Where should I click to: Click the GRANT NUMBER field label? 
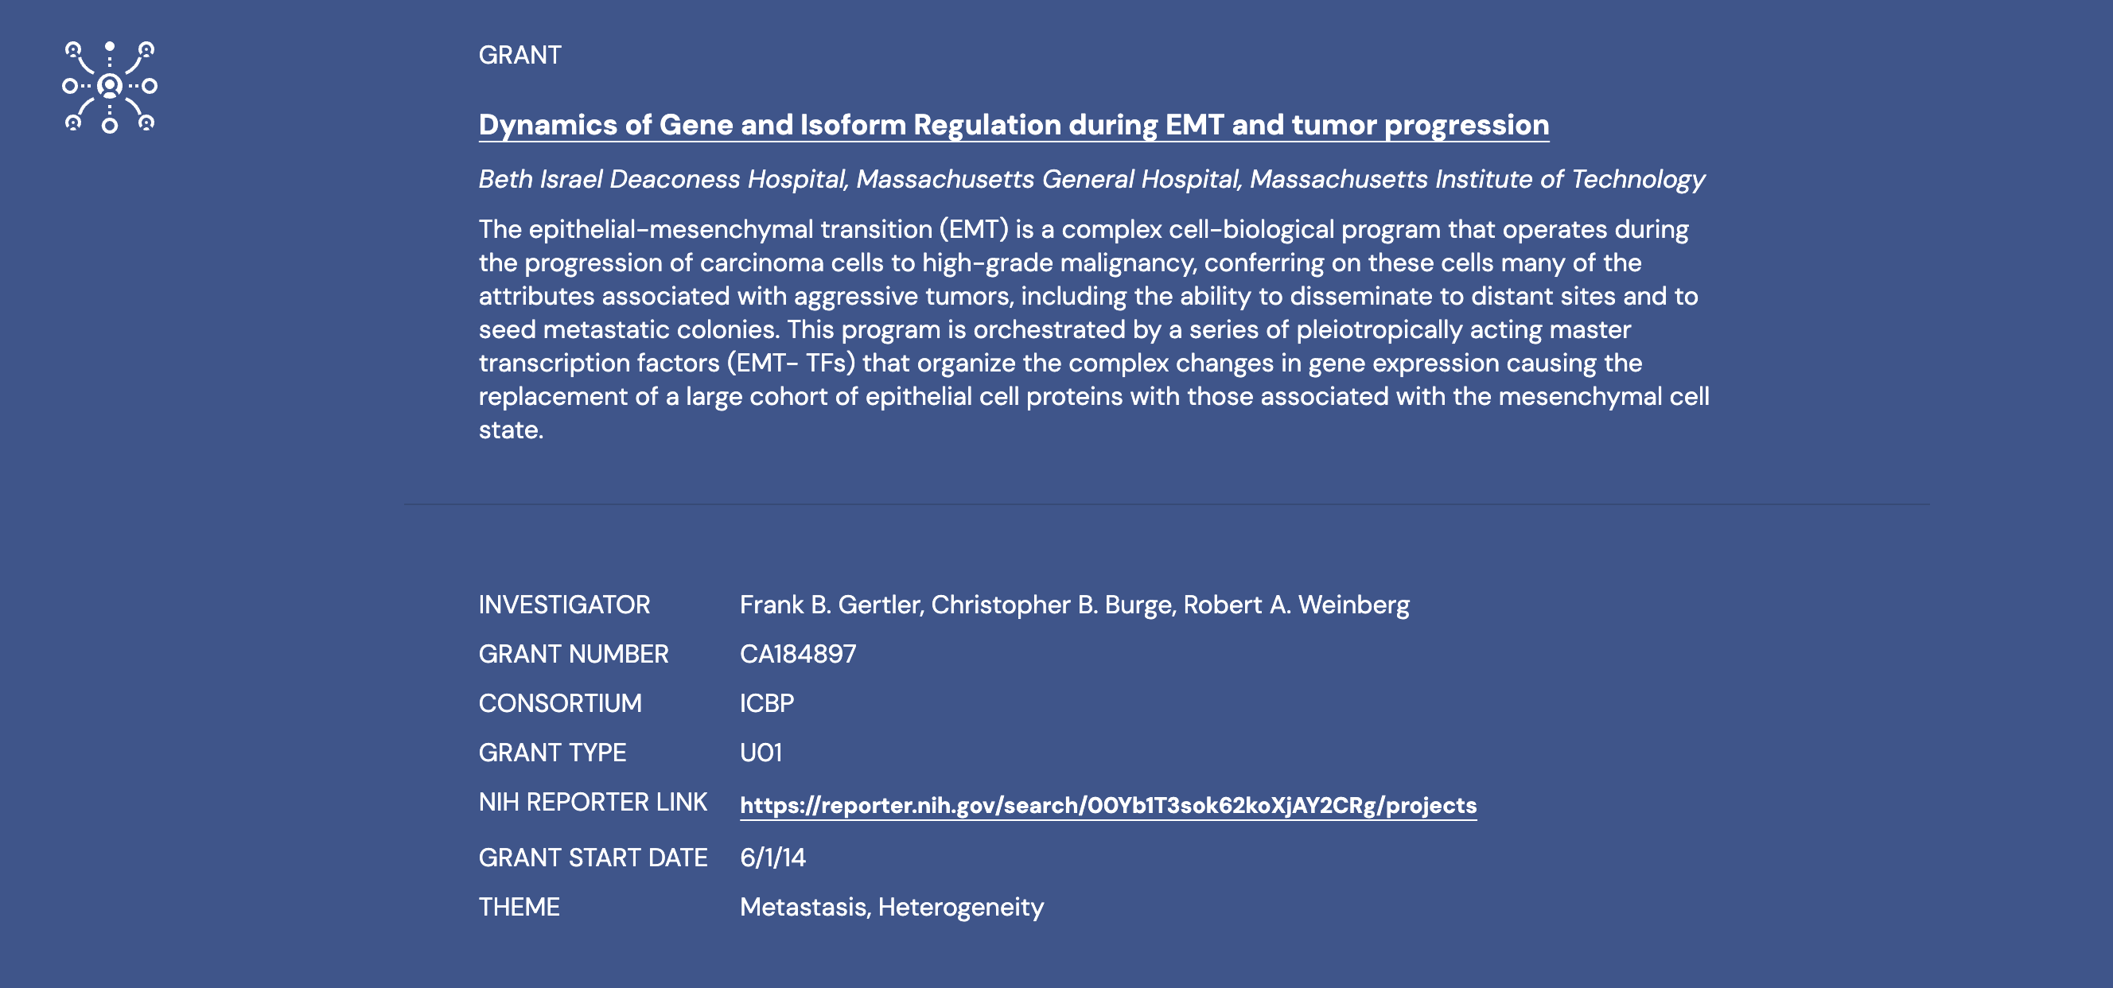tap(574, 655)
